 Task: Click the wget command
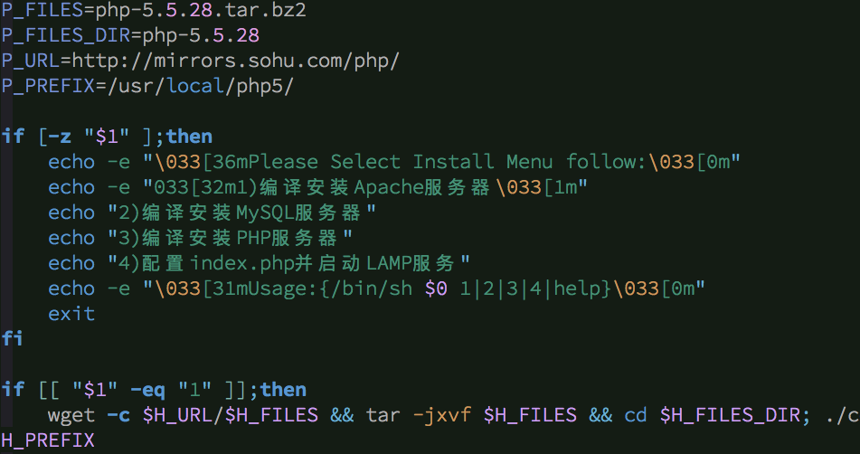click(71, 415)
